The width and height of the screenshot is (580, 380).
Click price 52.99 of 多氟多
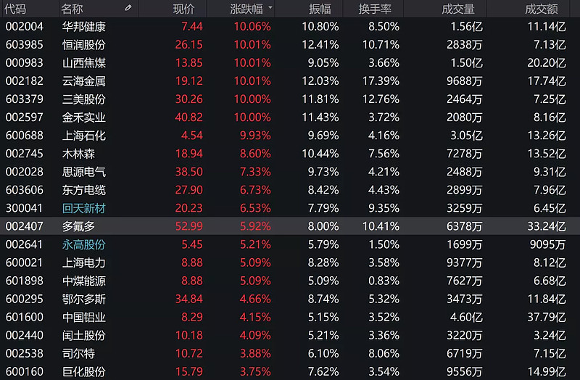[x=189, y=226]
